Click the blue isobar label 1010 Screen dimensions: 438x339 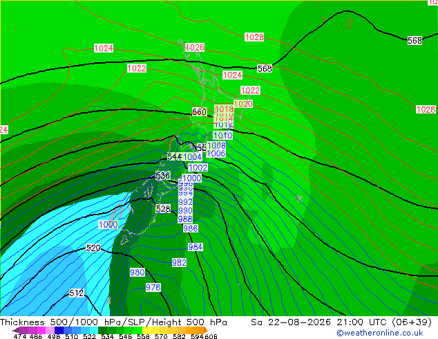[x=223, y=136]
